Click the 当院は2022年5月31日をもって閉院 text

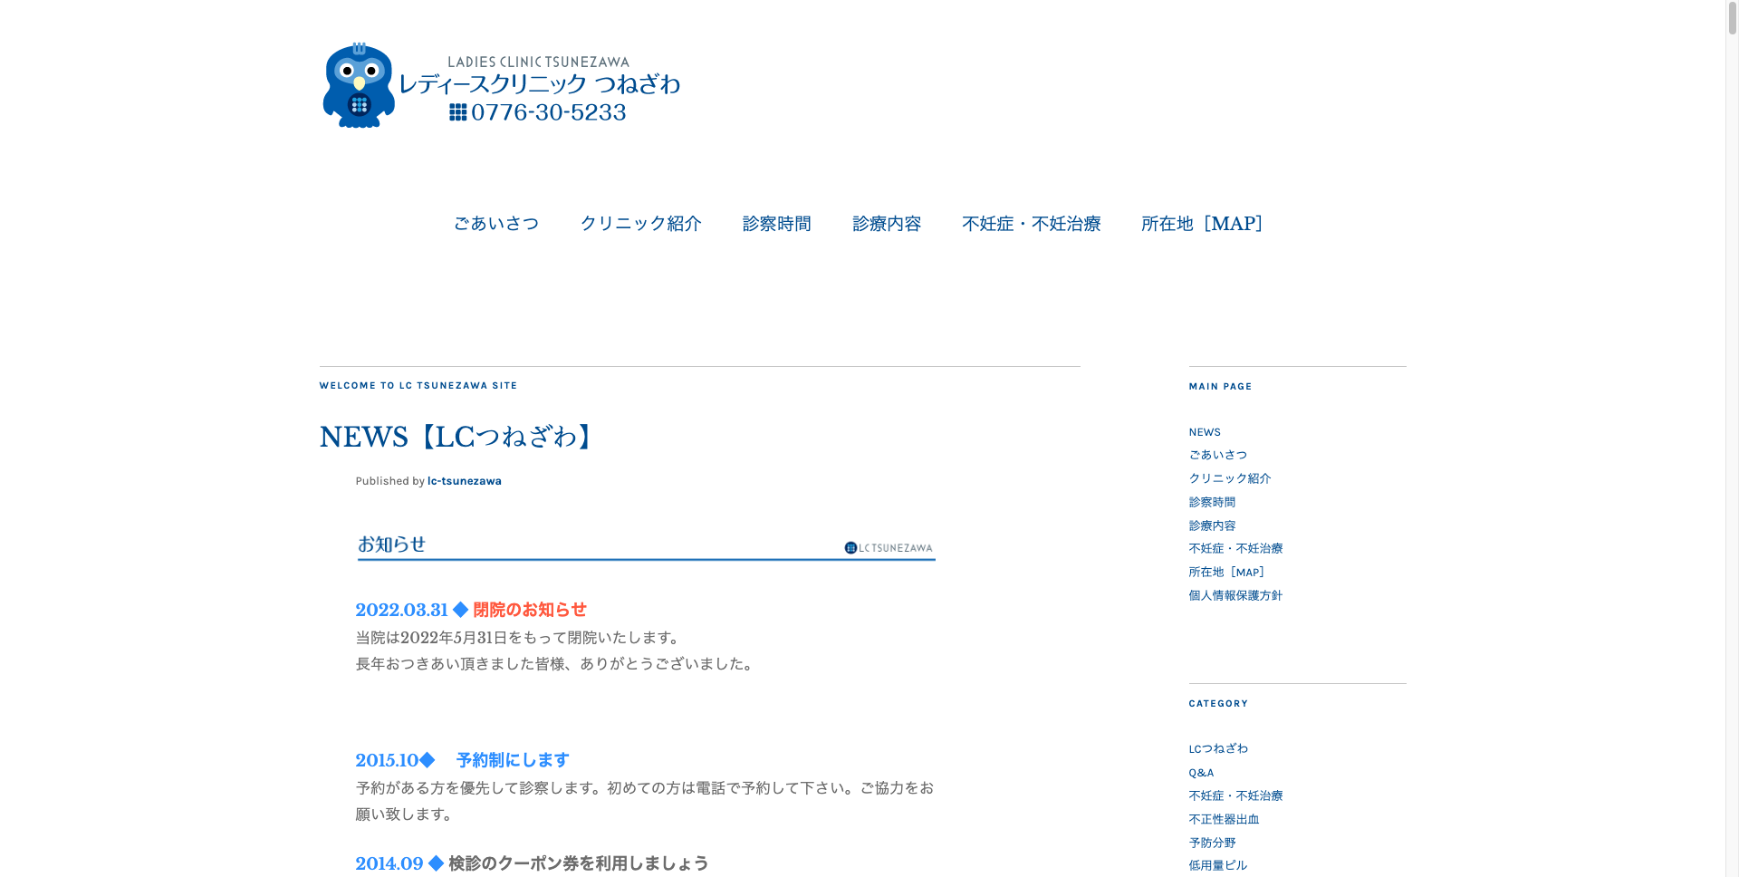(x=518, y=638)
